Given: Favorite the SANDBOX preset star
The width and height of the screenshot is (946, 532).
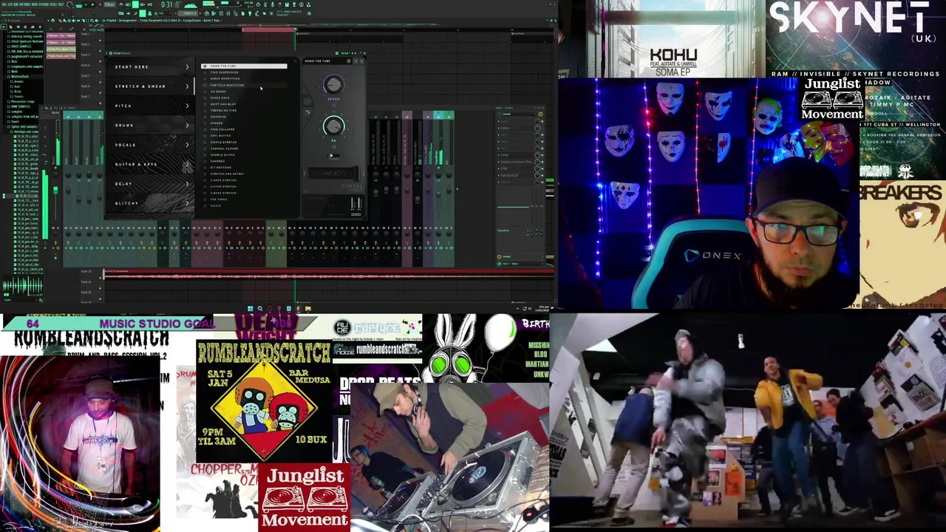Looking at the screenshot, I should (205, 161).
